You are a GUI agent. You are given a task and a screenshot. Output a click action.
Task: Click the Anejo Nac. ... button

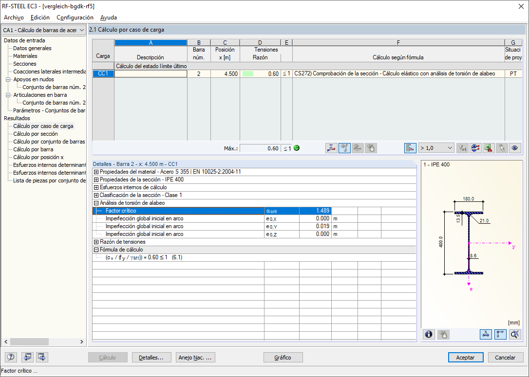(x=195, y=358)
